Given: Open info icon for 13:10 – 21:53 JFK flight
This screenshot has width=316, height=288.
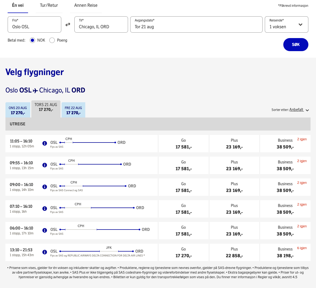Looking at the screenshot, I should click(44, 252).
